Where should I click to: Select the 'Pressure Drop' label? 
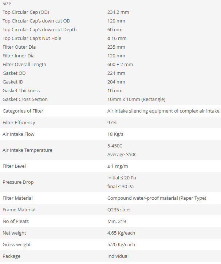pyautogui.click(x=18, y=182)
